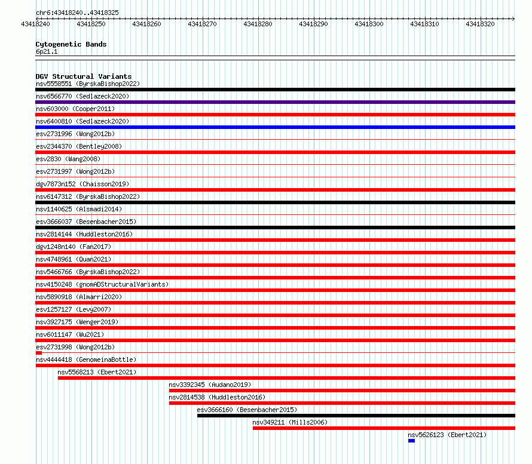
Task: Click esv1257127 (Levy2007) label
Action: (x=74, y=309)
